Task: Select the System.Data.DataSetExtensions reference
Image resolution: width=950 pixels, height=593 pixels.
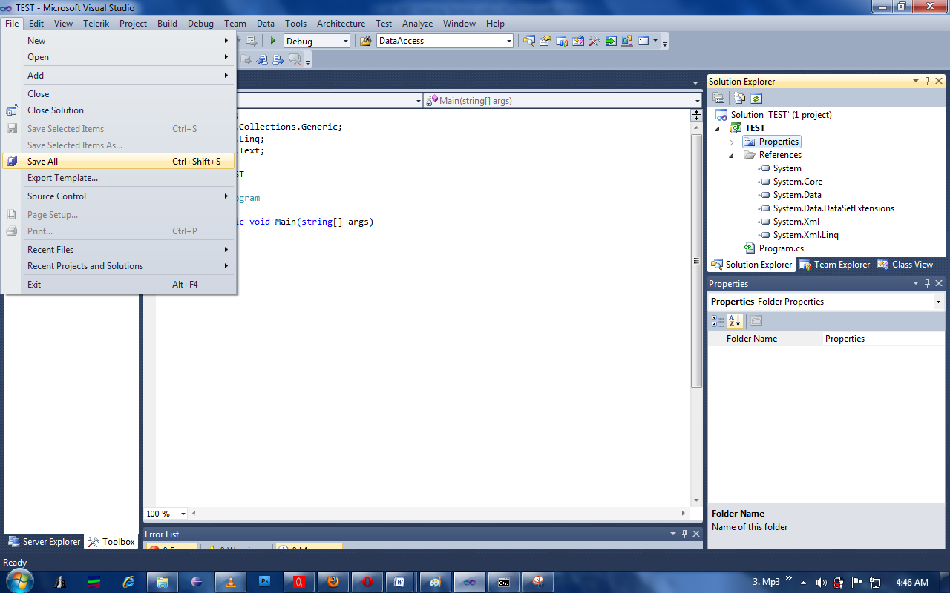Action: [827, 208]
